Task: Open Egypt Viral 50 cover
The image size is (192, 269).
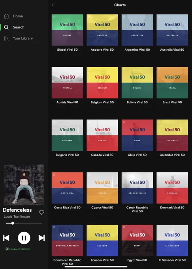Action: [x=137, y=241]
